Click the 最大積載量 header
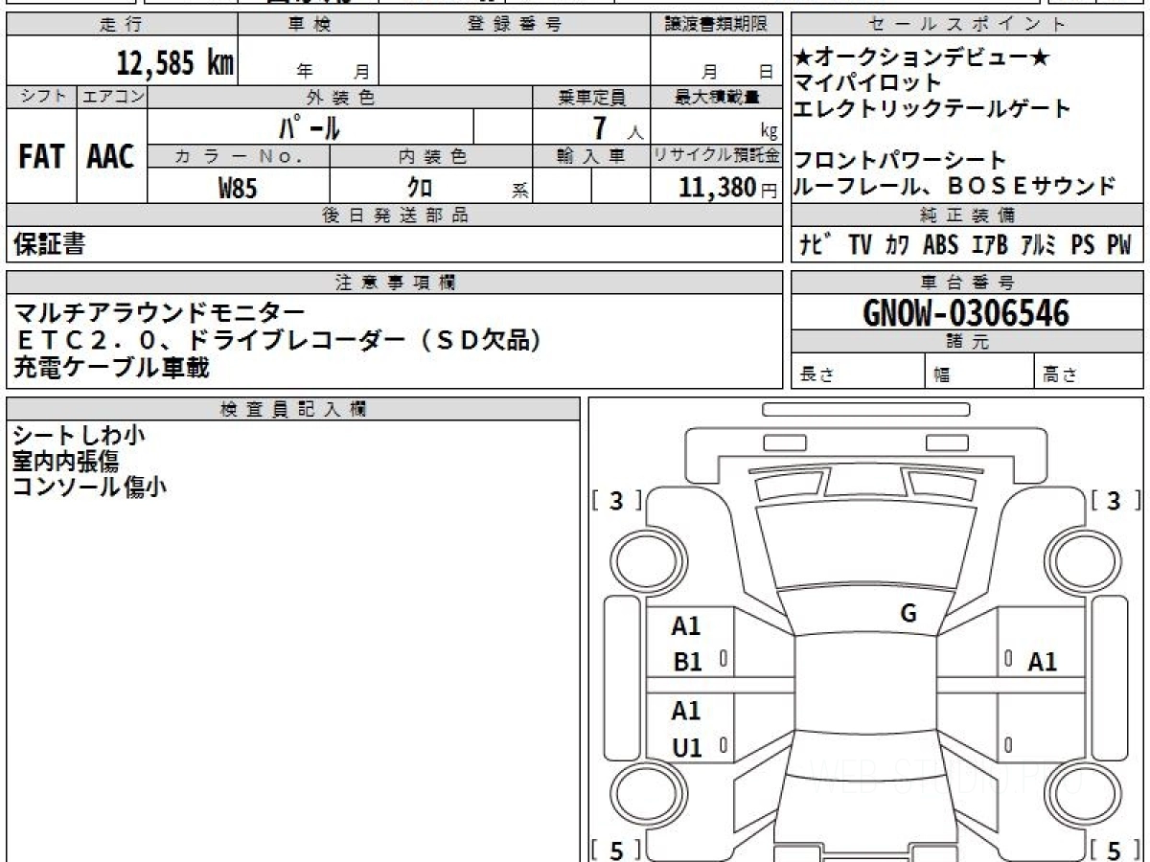1150x862 pixels. tap(716, 97)
